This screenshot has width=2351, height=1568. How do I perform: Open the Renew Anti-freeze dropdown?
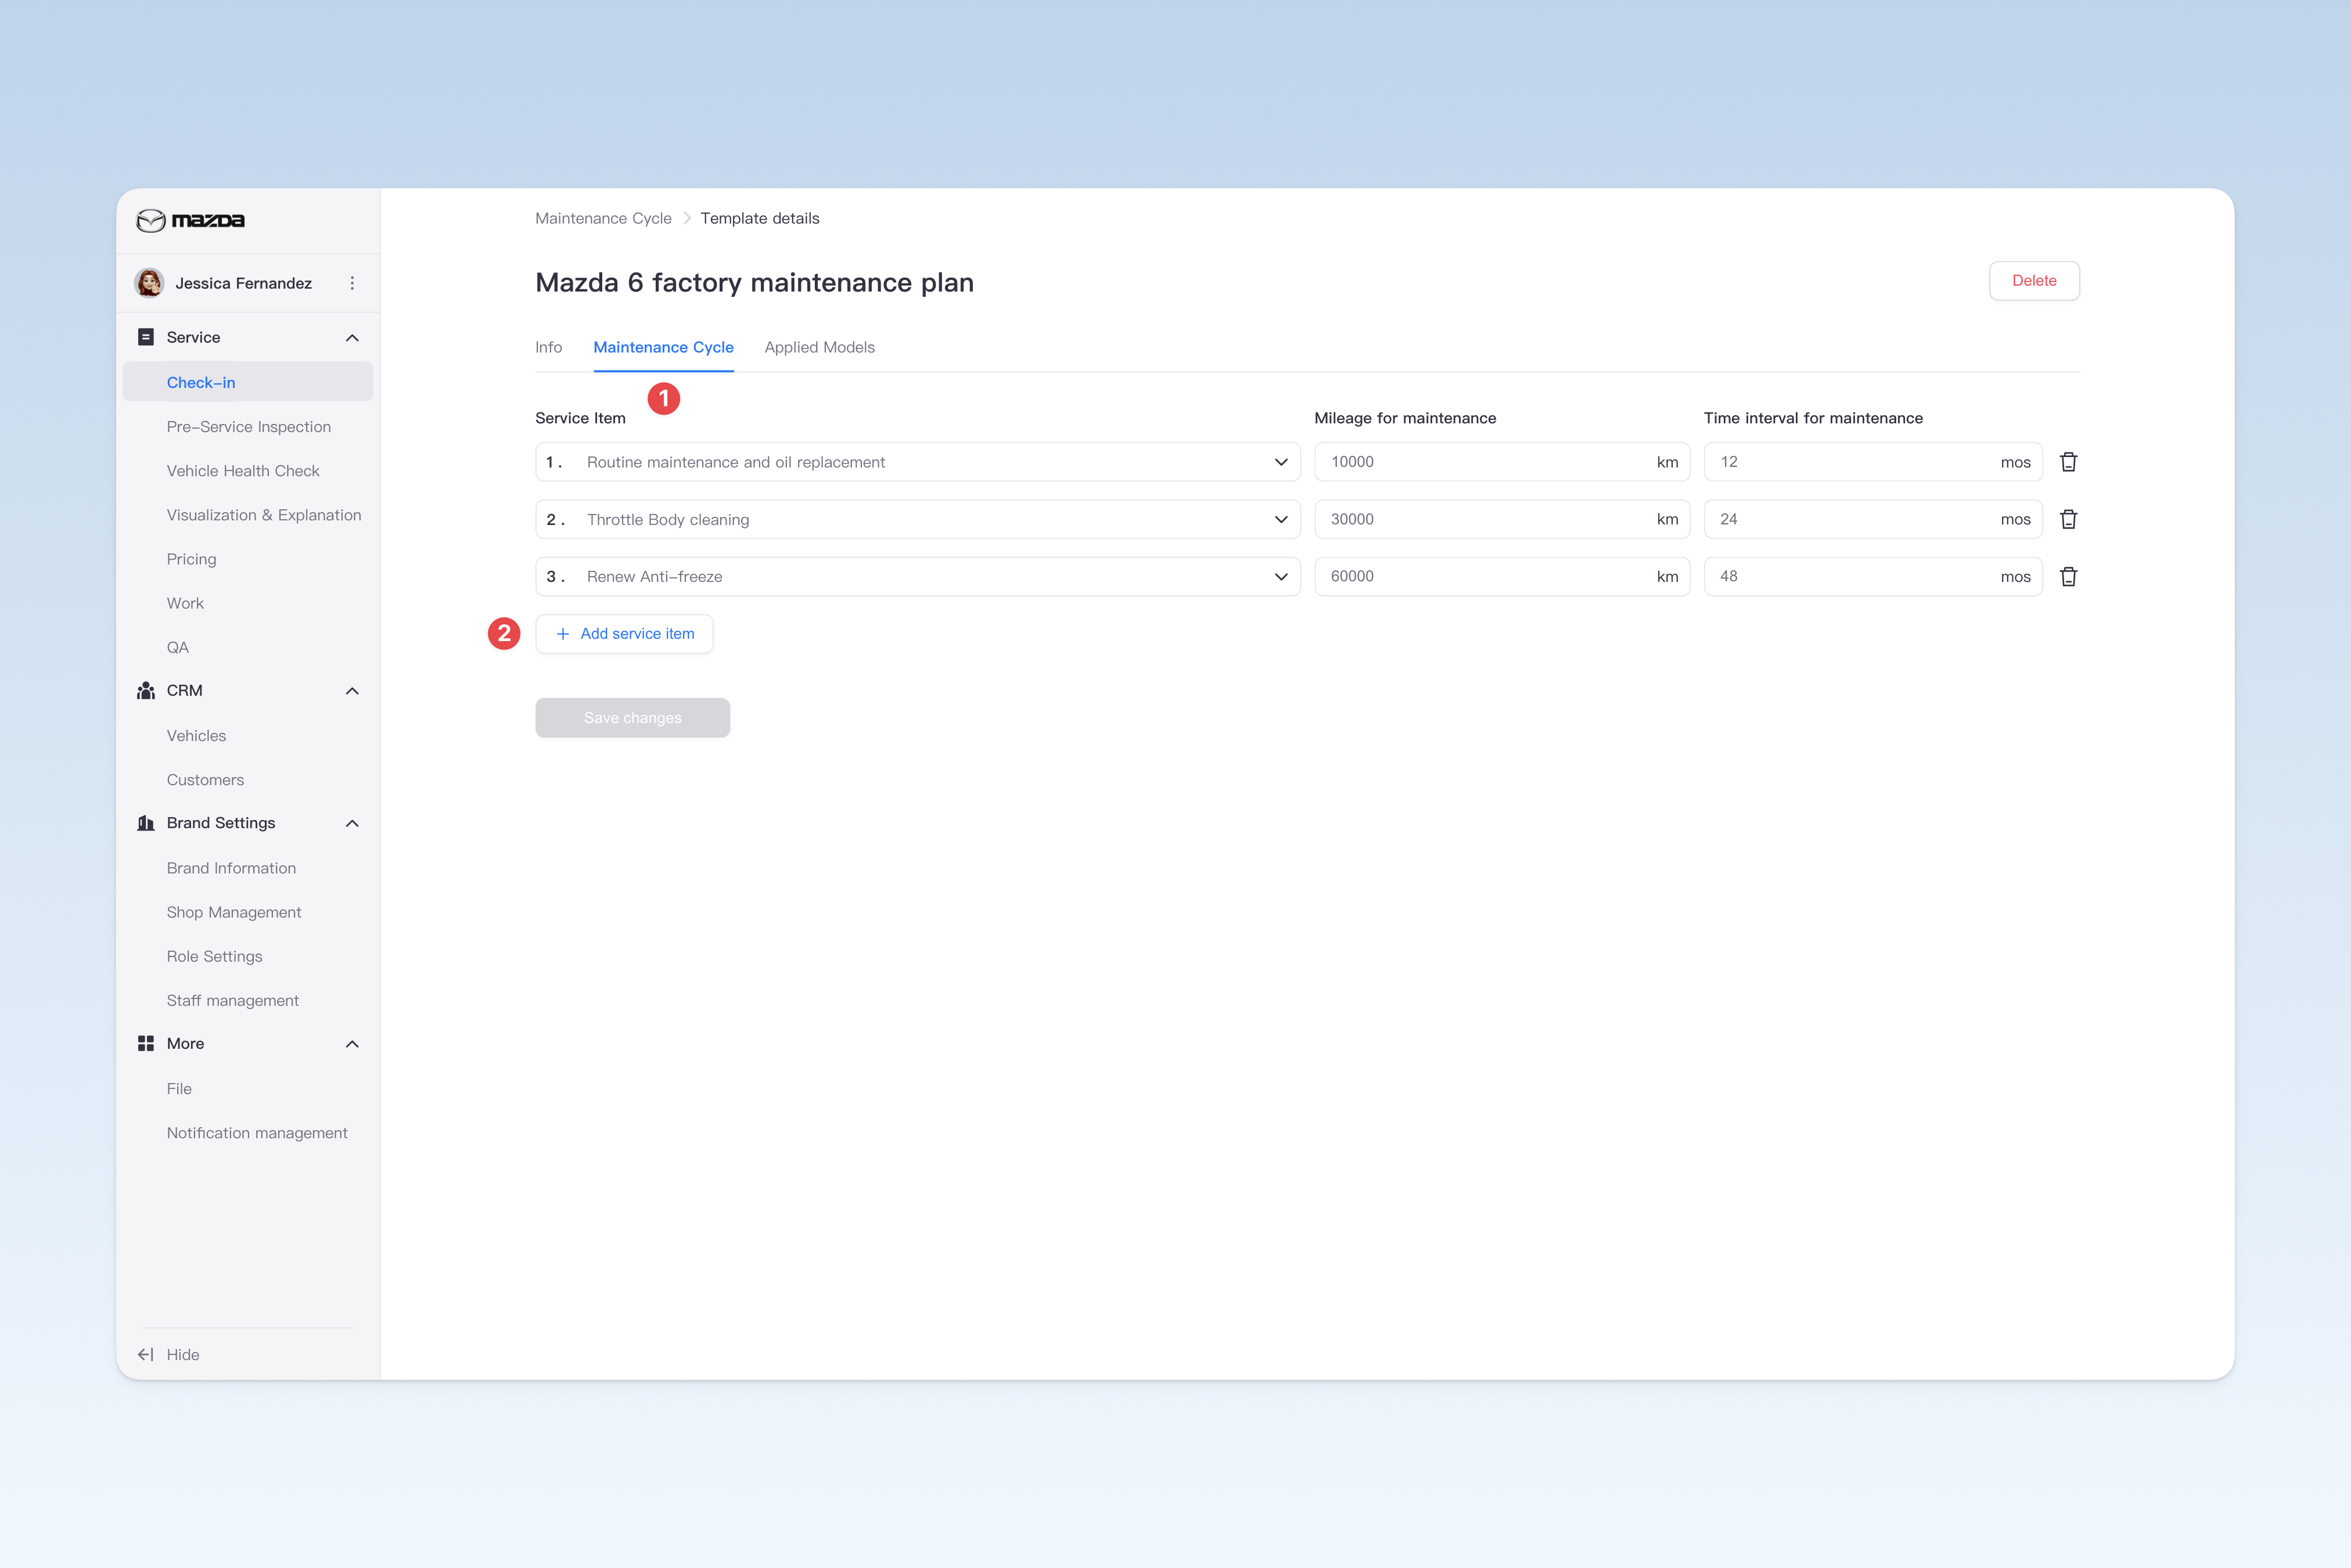(917, 576)
